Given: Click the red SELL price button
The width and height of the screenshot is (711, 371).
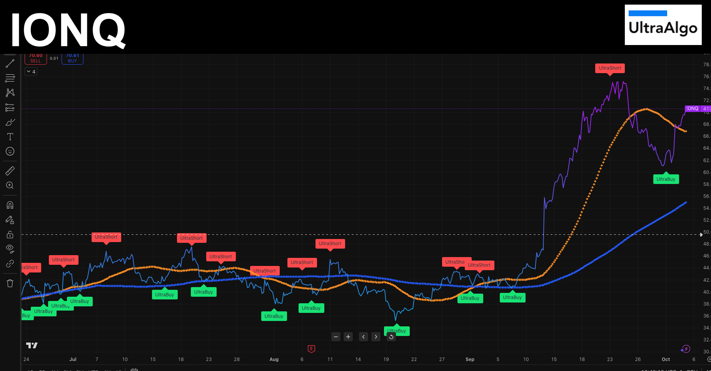Looking at the screenshot, I should pyautogui.click(x=36, y=58).
